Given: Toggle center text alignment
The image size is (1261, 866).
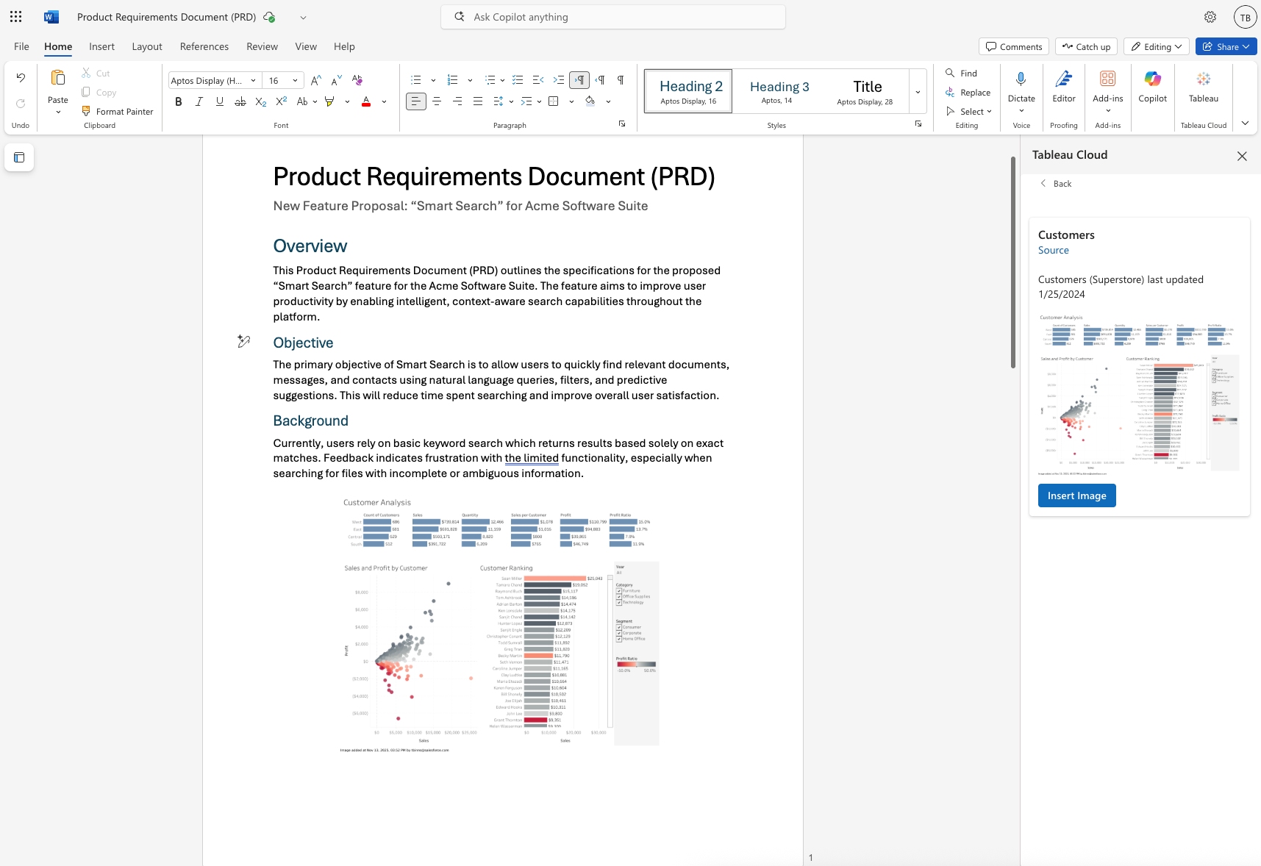Looking at the screenshot, I should point(436,101).
